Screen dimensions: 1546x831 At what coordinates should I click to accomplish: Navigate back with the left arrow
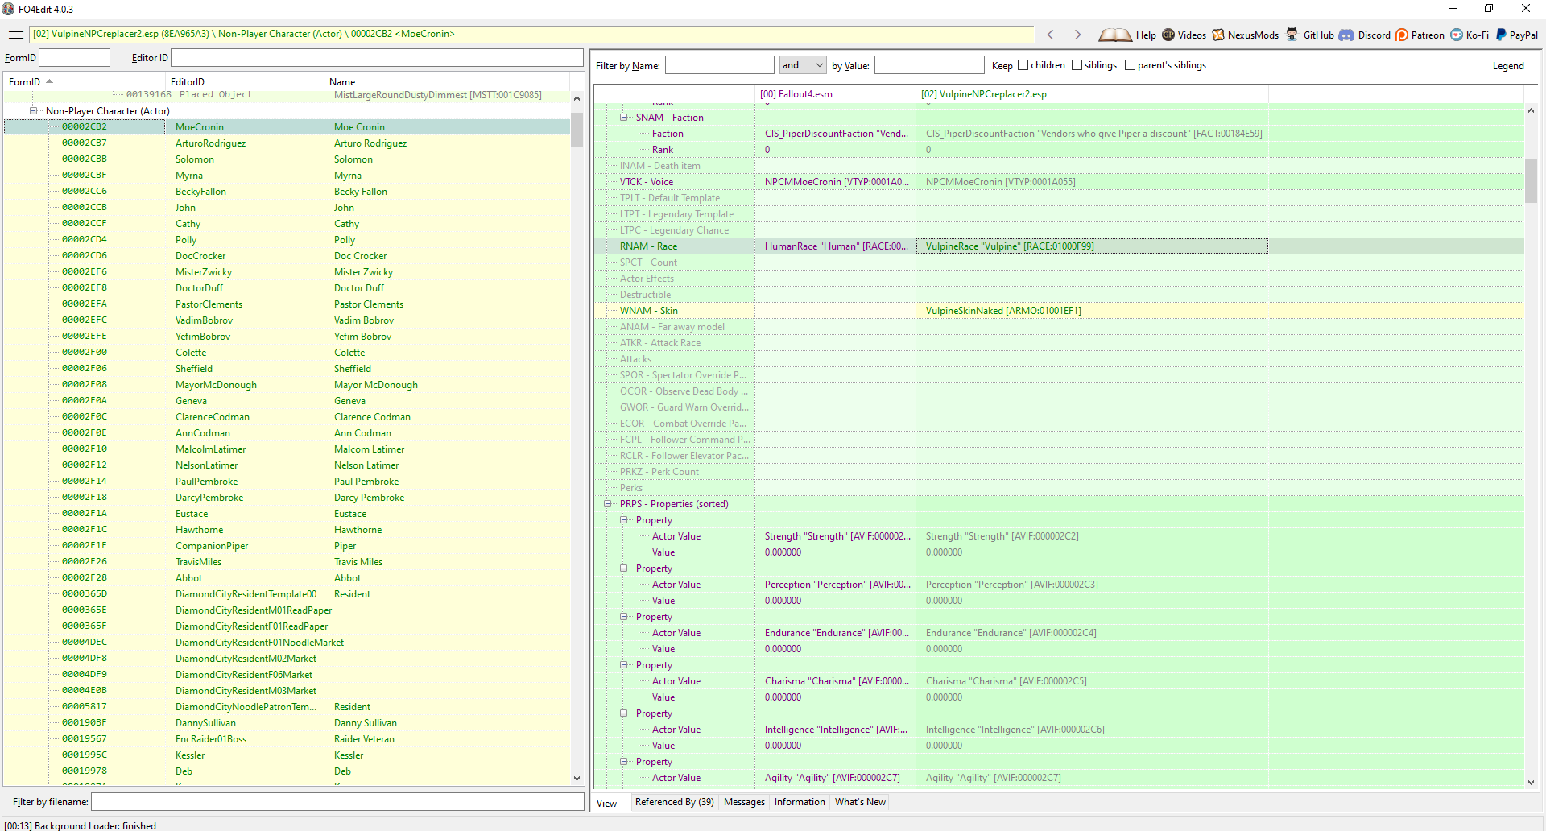point(1050,35)
